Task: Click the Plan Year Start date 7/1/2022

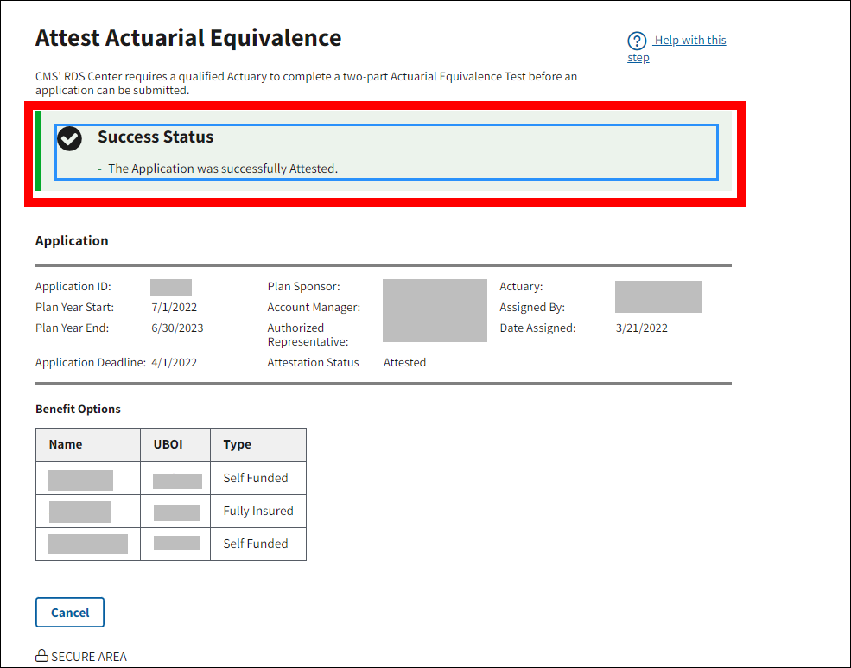Action: [174, 307]
